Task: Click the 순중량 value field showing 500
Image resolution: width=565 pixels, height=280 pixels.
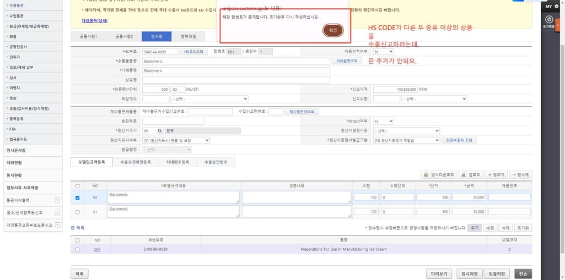Action: tap(155, 89)
